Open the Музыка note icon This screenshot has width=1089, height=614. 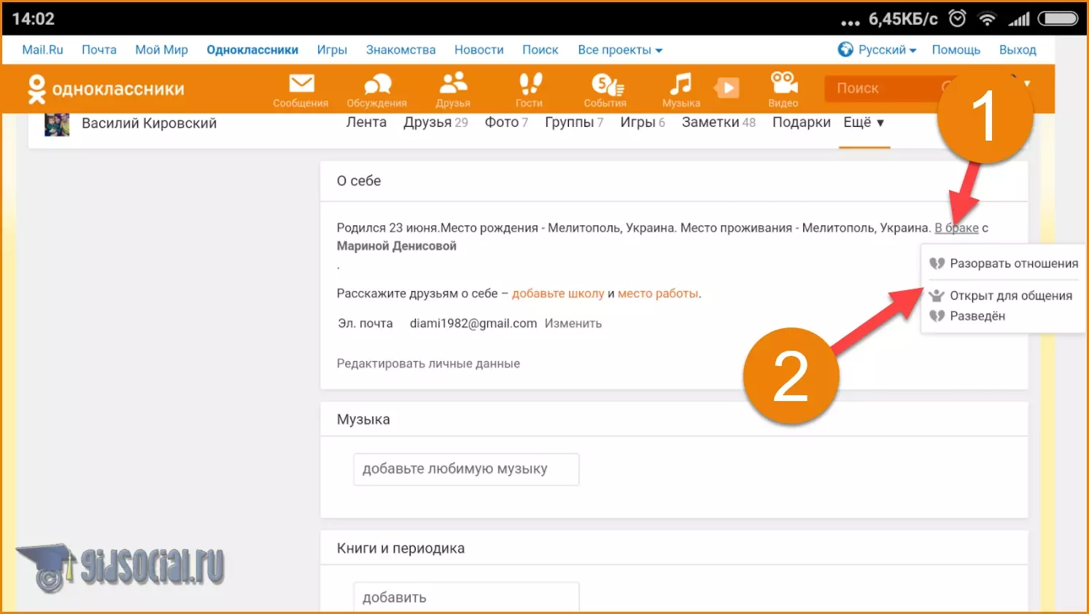681,84
